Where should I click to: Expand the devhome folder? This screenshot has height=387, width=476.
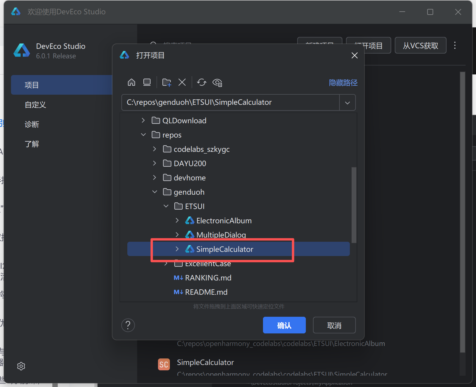pos(154,177)
